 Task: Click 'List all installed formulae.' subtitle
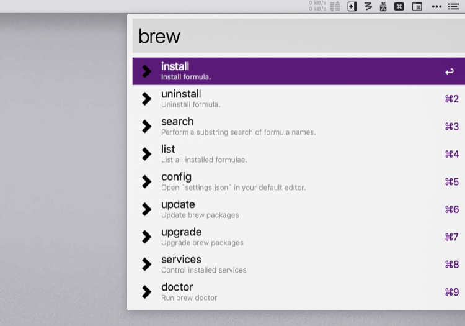[204, 160]
